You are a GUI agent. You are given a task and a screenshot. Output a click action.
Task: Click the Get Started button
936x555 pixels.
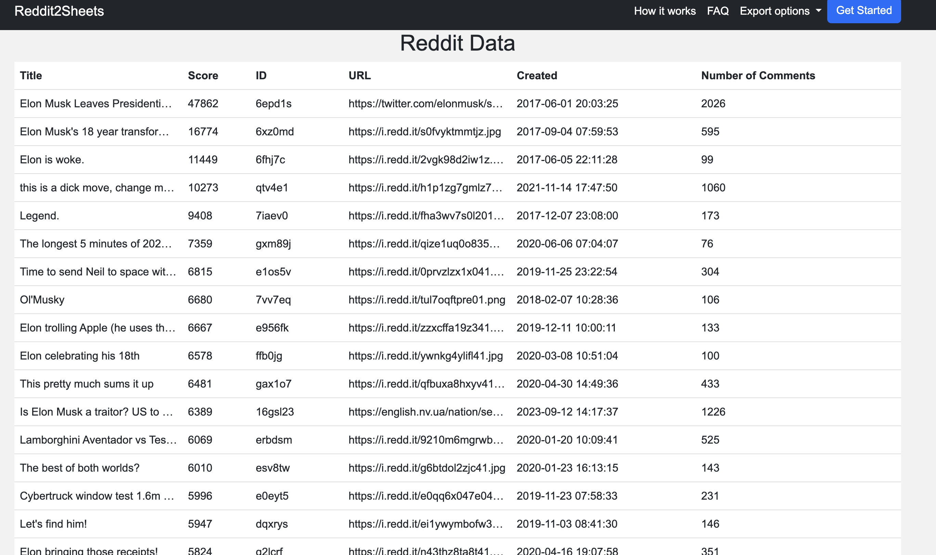coord(864,11)
